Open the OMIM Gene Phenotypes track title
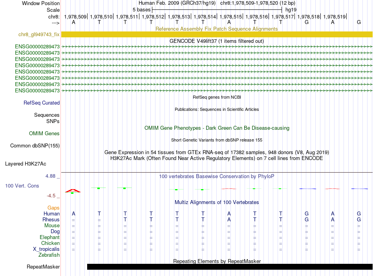 (x=217, y=128)
